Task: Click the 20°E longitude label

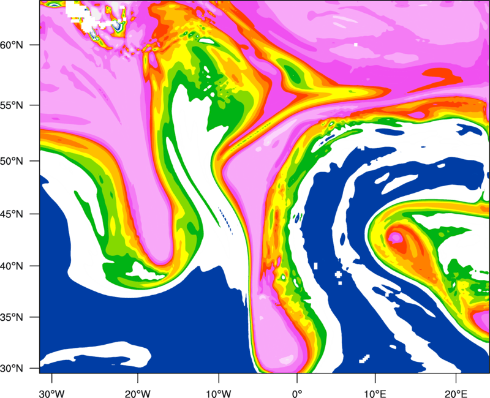Action: [456, 394]
